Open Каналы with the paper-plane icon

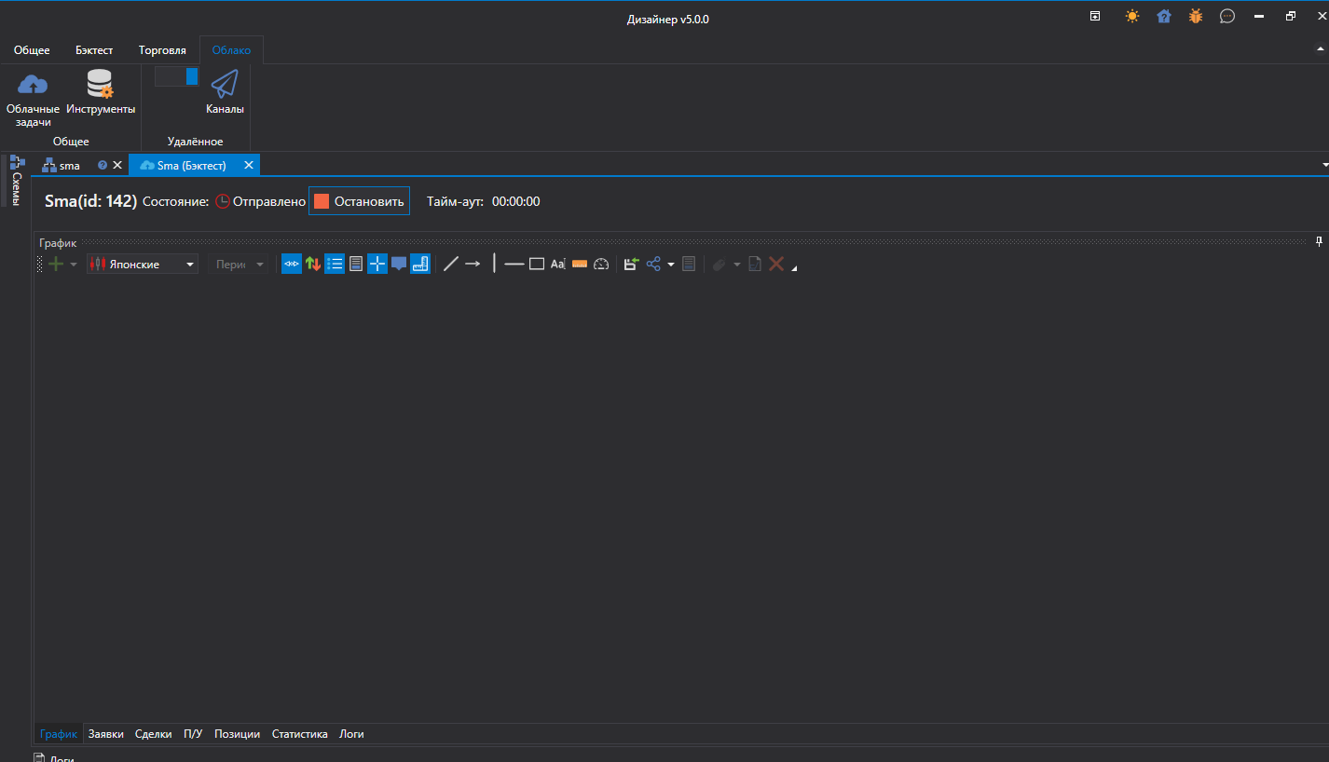(x=225, y=92)
